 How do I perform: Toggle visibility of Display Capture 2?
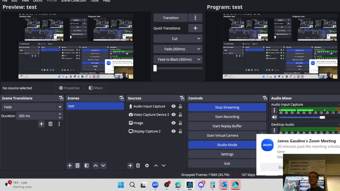tap(173, 131)
